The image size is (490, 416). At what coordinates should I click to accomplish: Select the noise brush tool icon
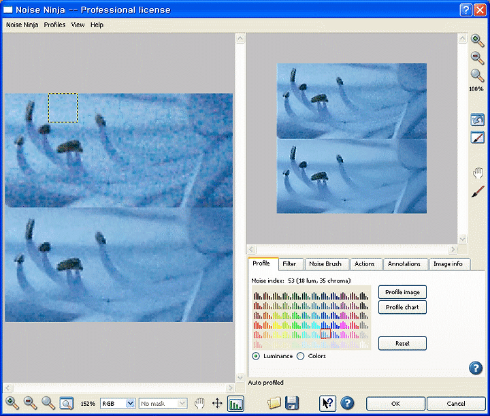tap(478, 191)
